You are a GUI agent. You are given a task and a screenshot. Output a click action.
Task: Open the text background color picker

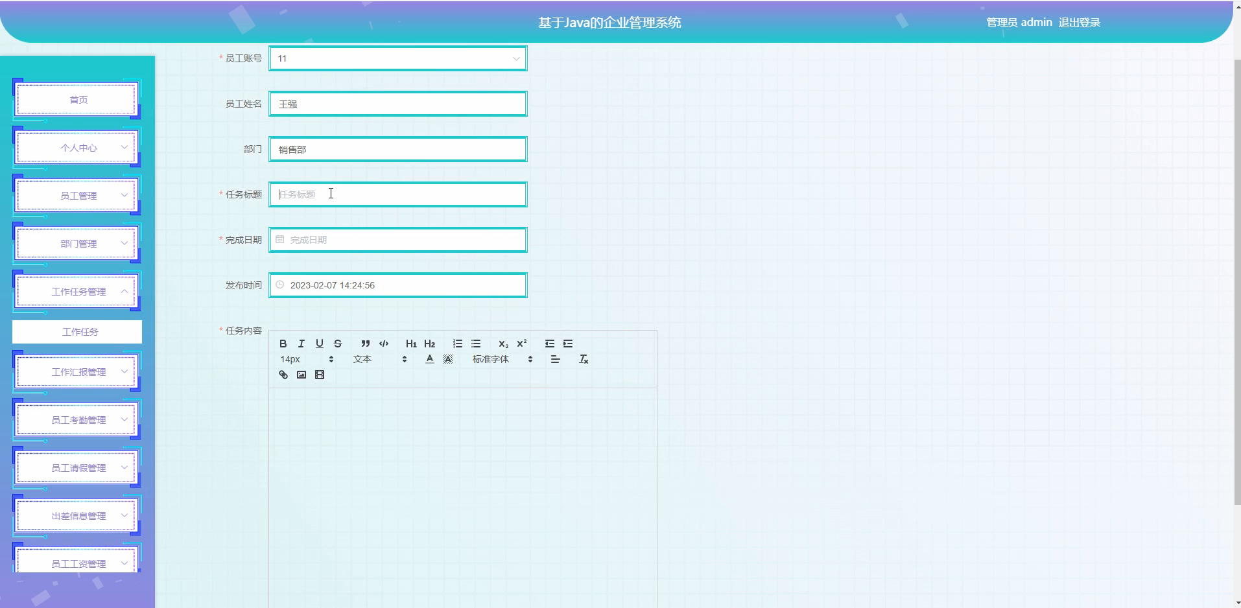(448, 359)
